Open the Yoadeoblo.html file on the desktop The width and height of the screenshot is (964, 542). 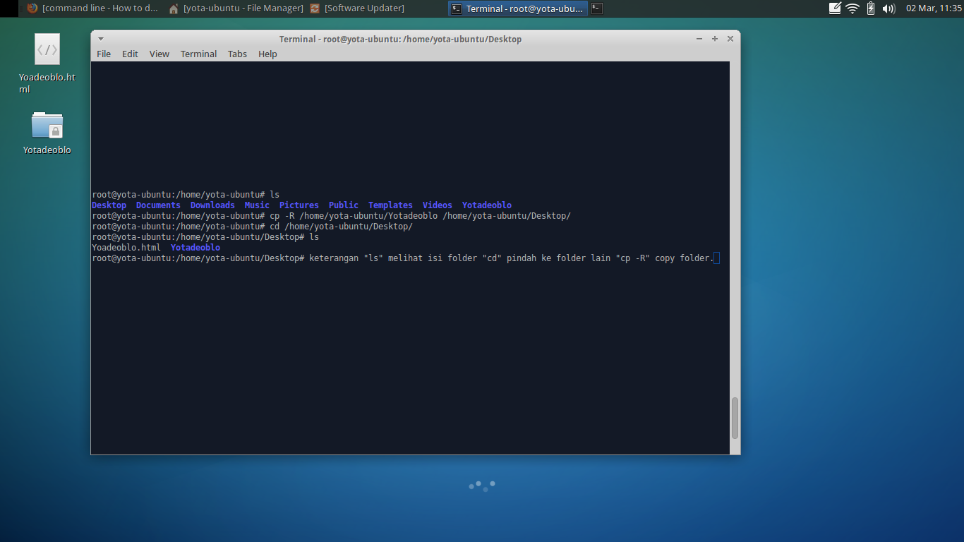click(47, 49)
